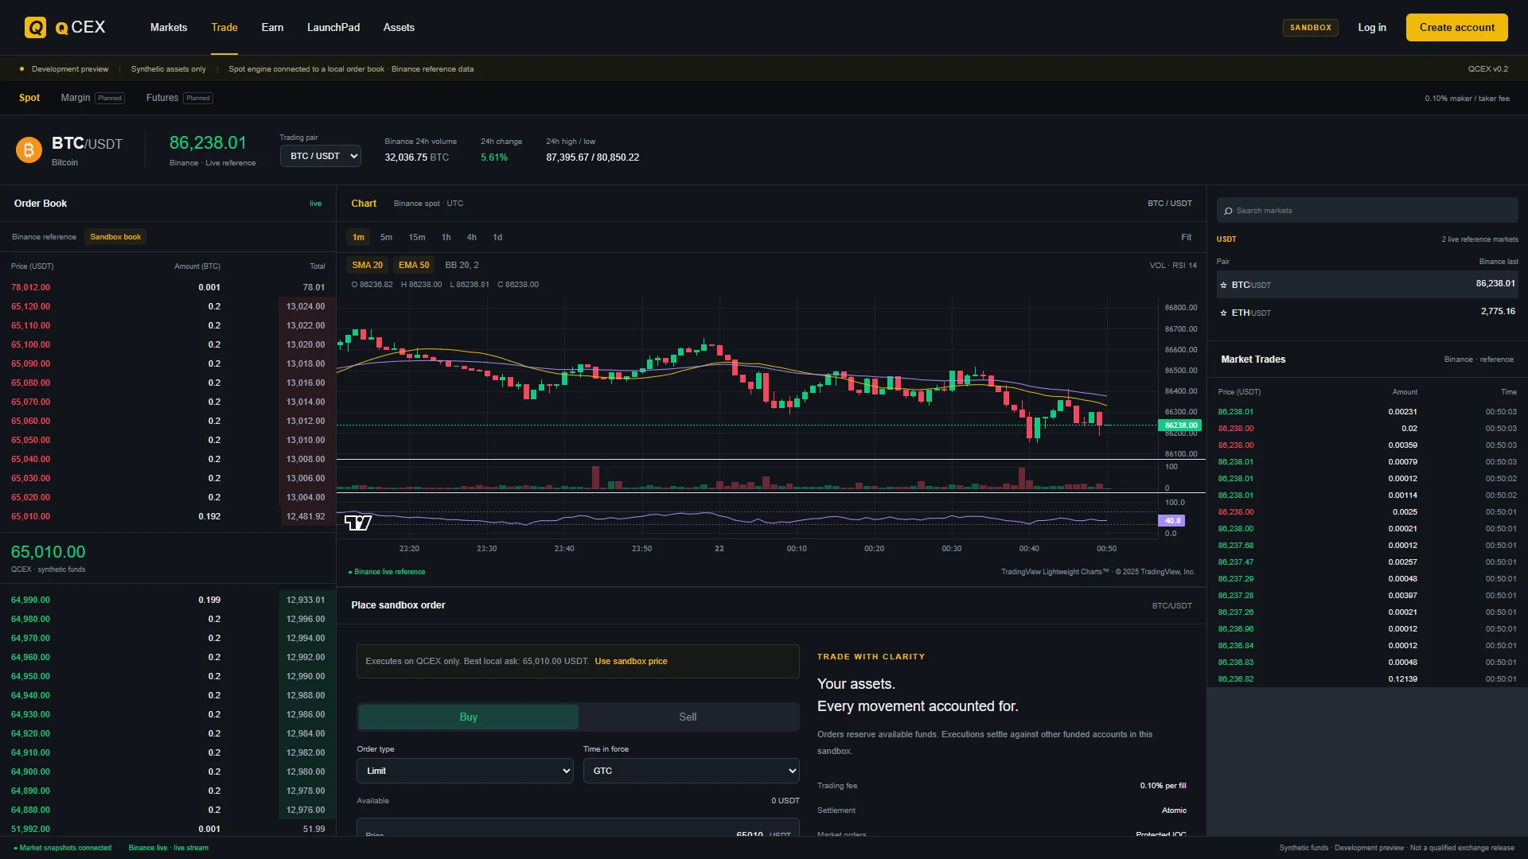Select the Spot tab
The image size is (1528, 859).
pos(29,98)
